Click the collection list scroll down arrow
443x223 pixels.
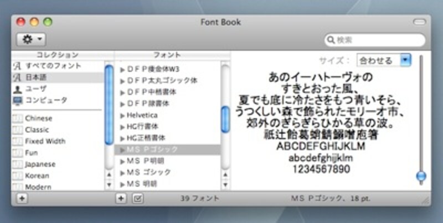(109, 185)
